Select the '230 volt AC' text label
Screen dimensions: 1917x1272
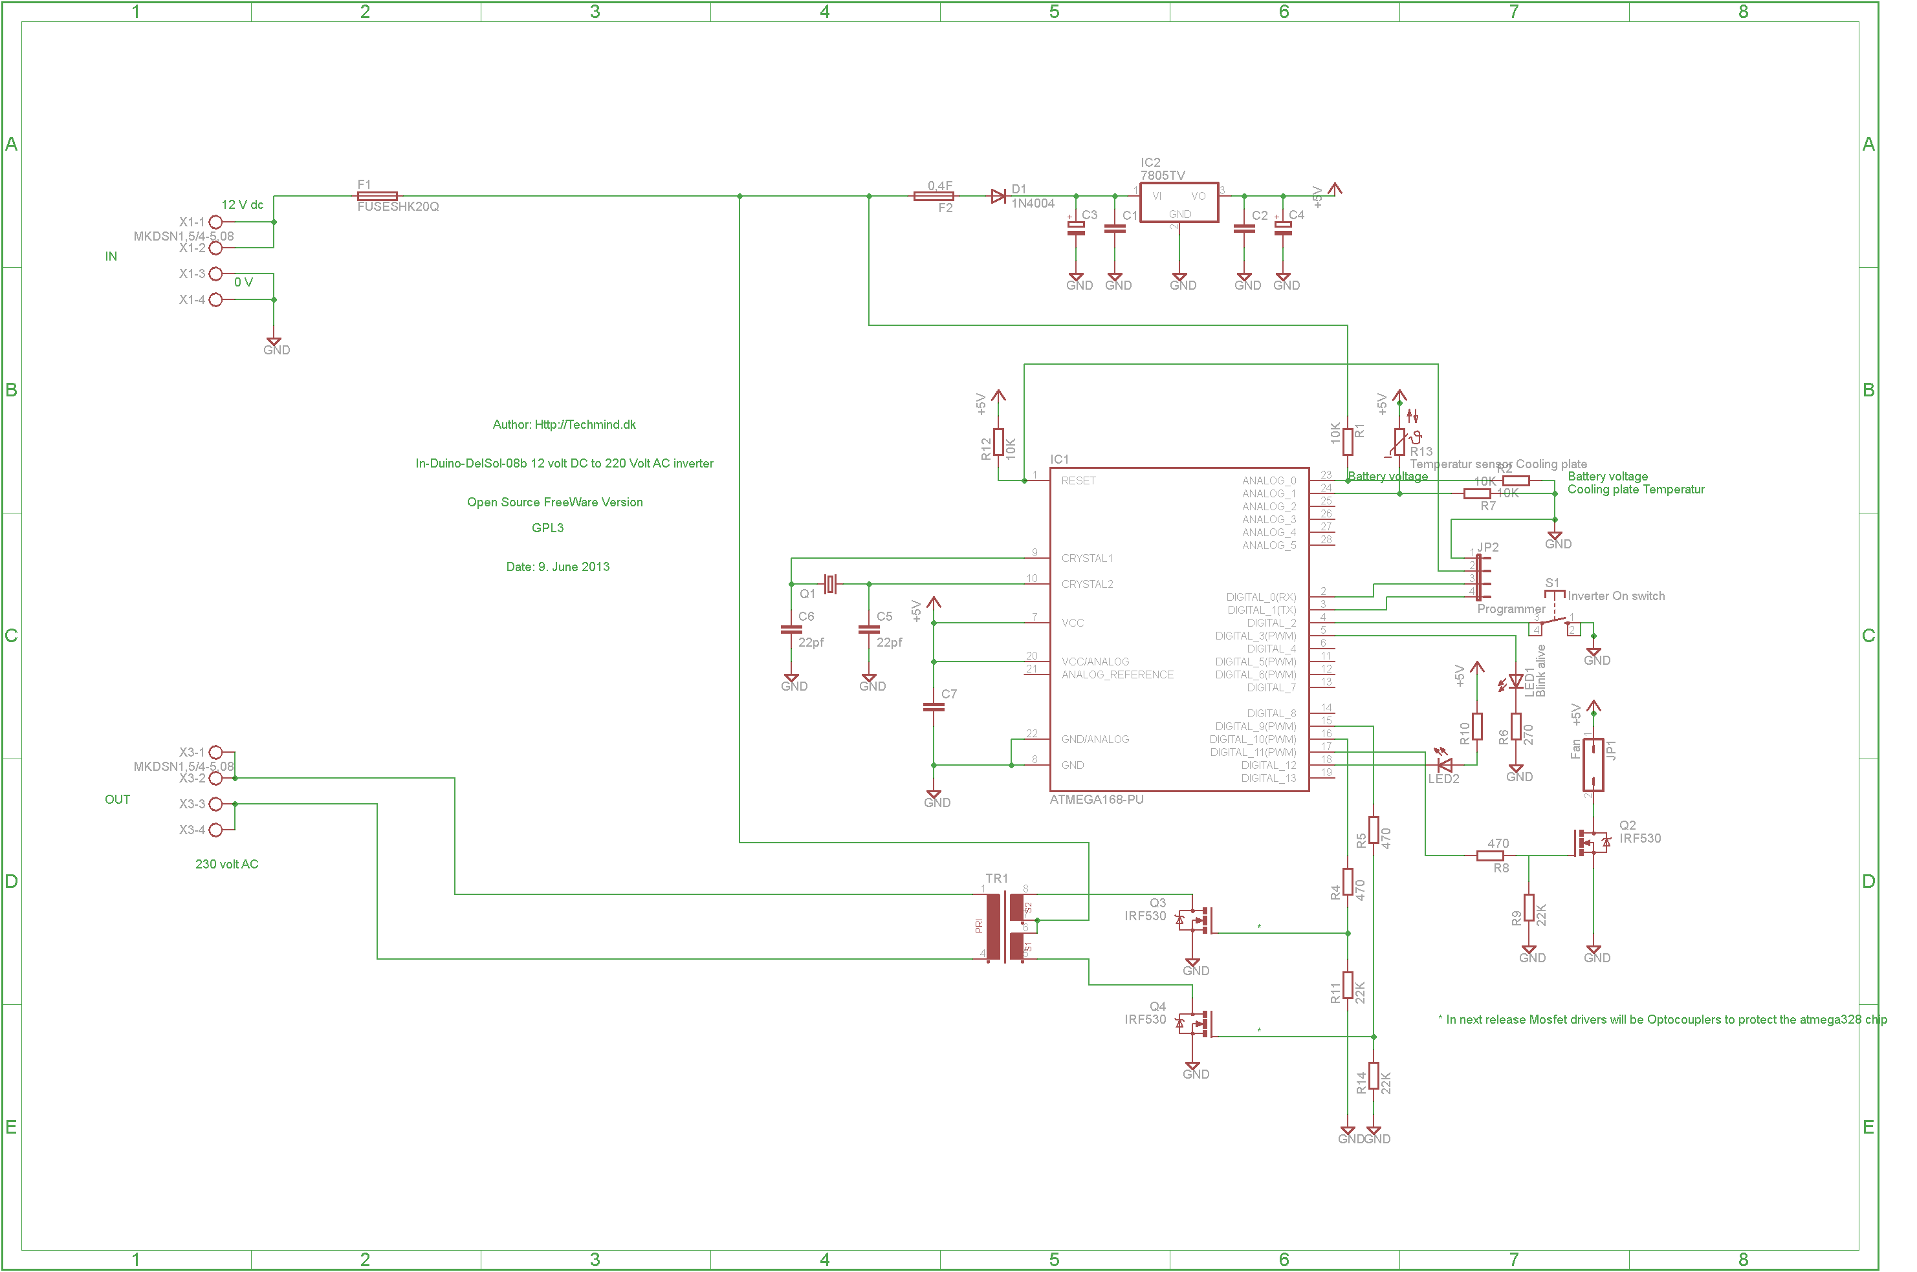(226, 864)
